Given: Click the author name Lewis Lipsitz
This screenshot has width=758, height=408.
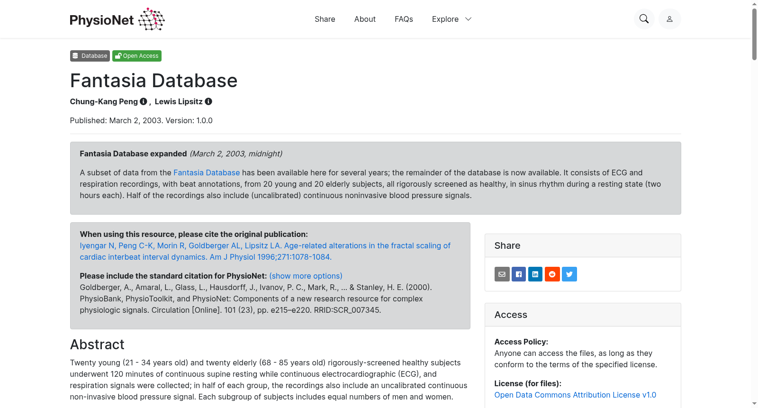Looking at the screenshot, I should pyautogui.click(x=179, y=101).
